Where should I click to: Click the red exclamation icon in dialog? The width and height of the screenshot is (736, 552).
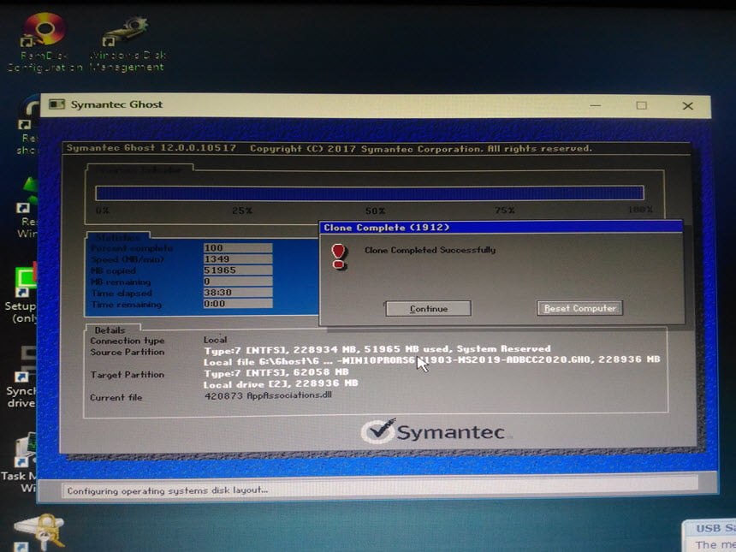338,256
